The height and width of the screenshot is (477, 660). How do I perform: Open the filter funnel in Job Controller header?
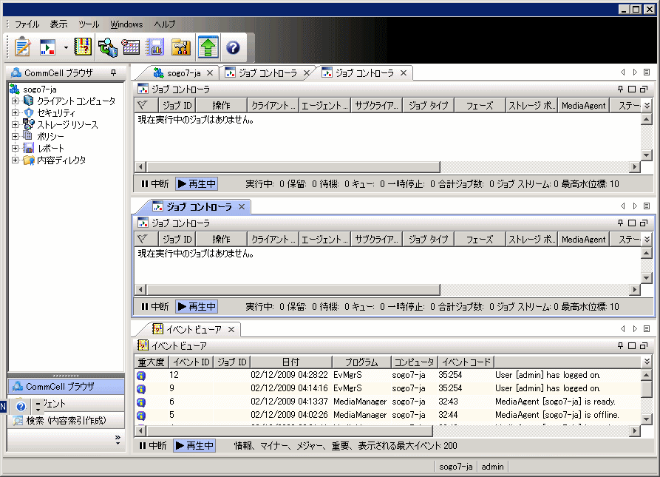pos(145,105)
